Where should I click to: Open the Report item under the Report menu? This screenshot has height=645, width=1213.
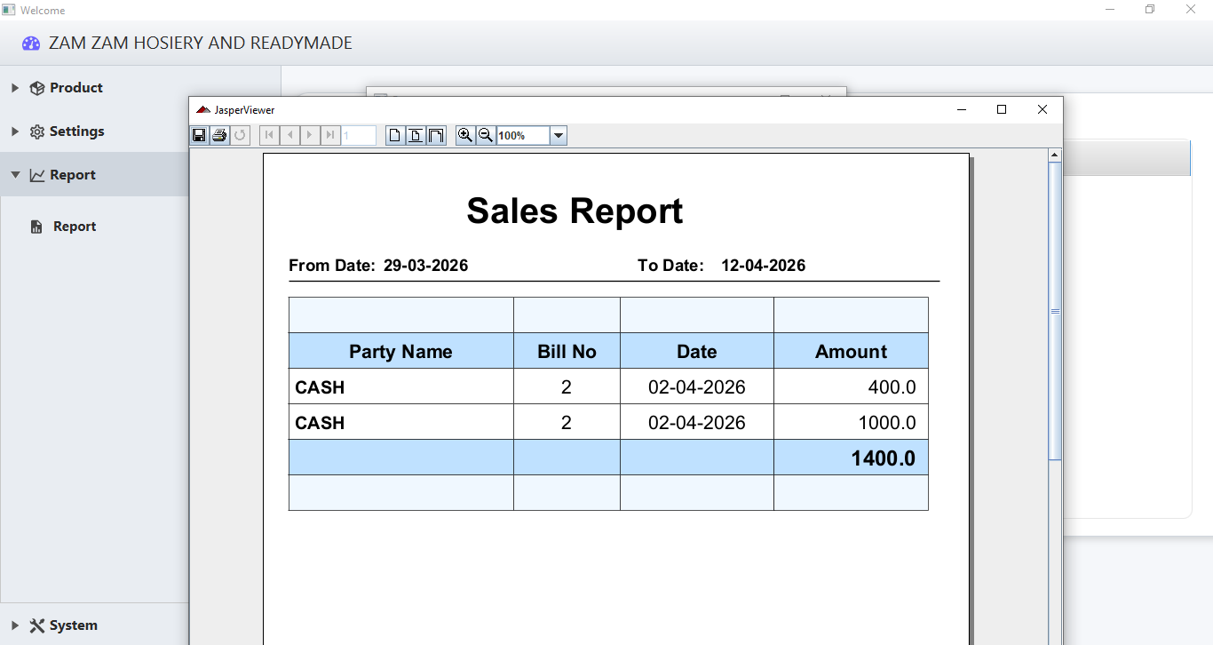click(75, 226)
